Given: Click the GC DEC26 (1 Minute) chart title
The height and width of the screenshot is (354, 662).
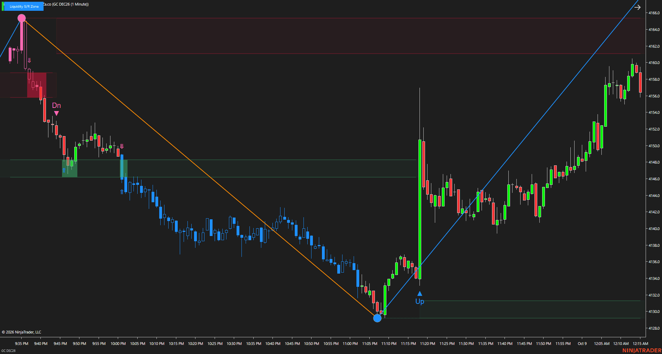Looking at the screenshot, I should pos(66,4).
